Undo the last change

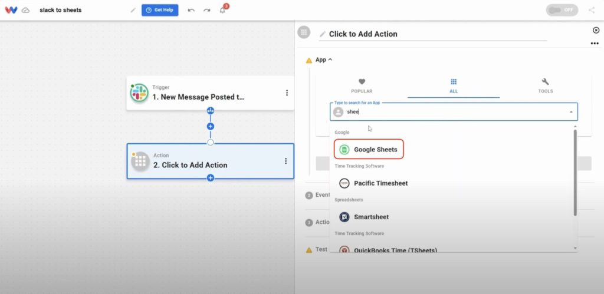(x=191, y=10)
